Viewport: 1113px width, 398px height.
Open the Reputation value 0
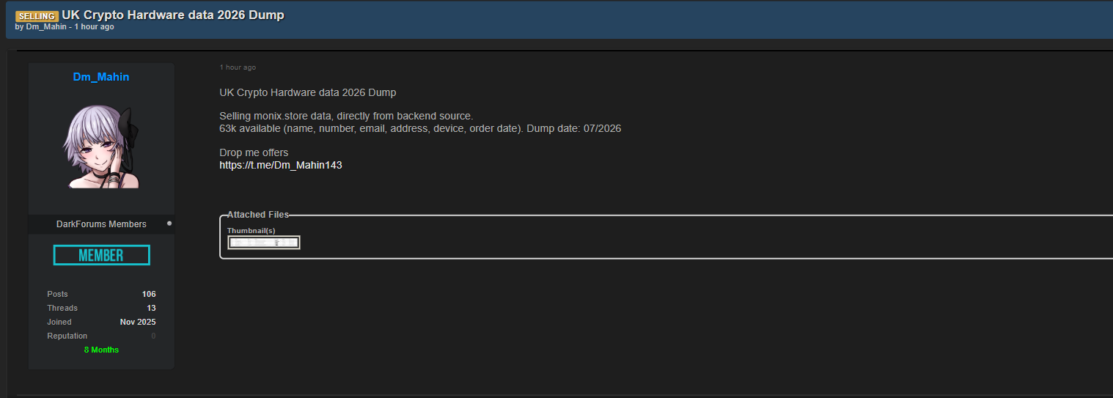153,336
